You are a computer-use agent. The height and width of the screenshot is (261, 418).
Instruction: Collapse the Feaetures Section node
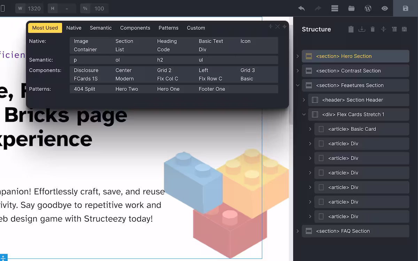point(297,85)
